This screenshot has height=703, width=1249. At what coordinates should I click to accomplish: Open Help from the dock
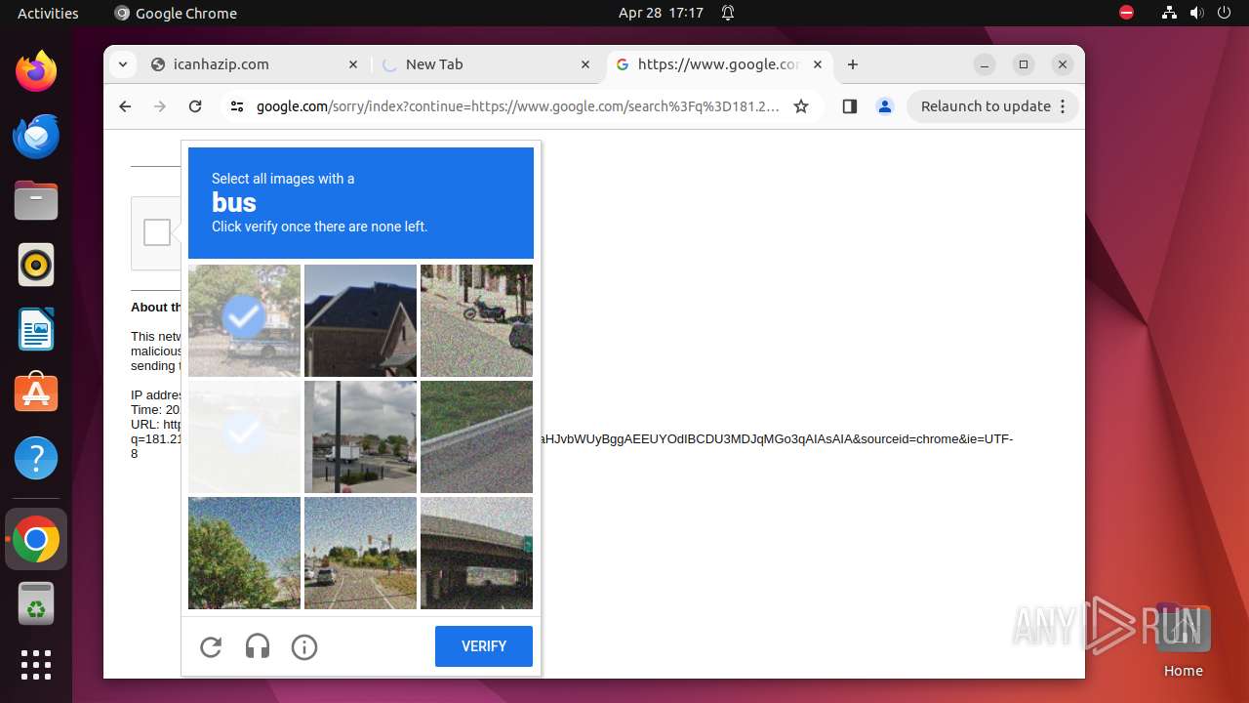coord(36,458)
